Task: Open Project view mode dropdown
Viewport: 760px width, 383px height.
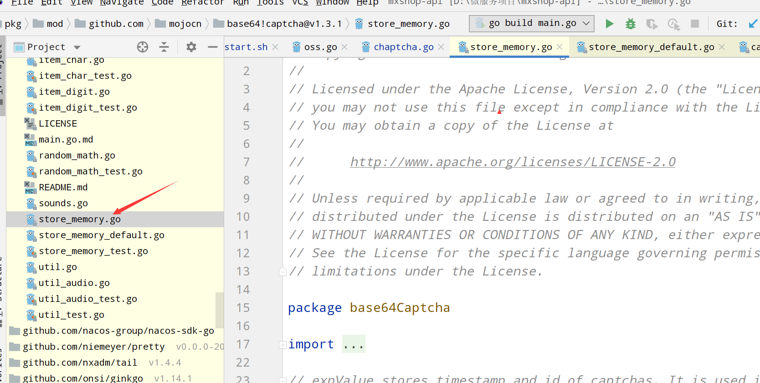Action: (77, 47)
